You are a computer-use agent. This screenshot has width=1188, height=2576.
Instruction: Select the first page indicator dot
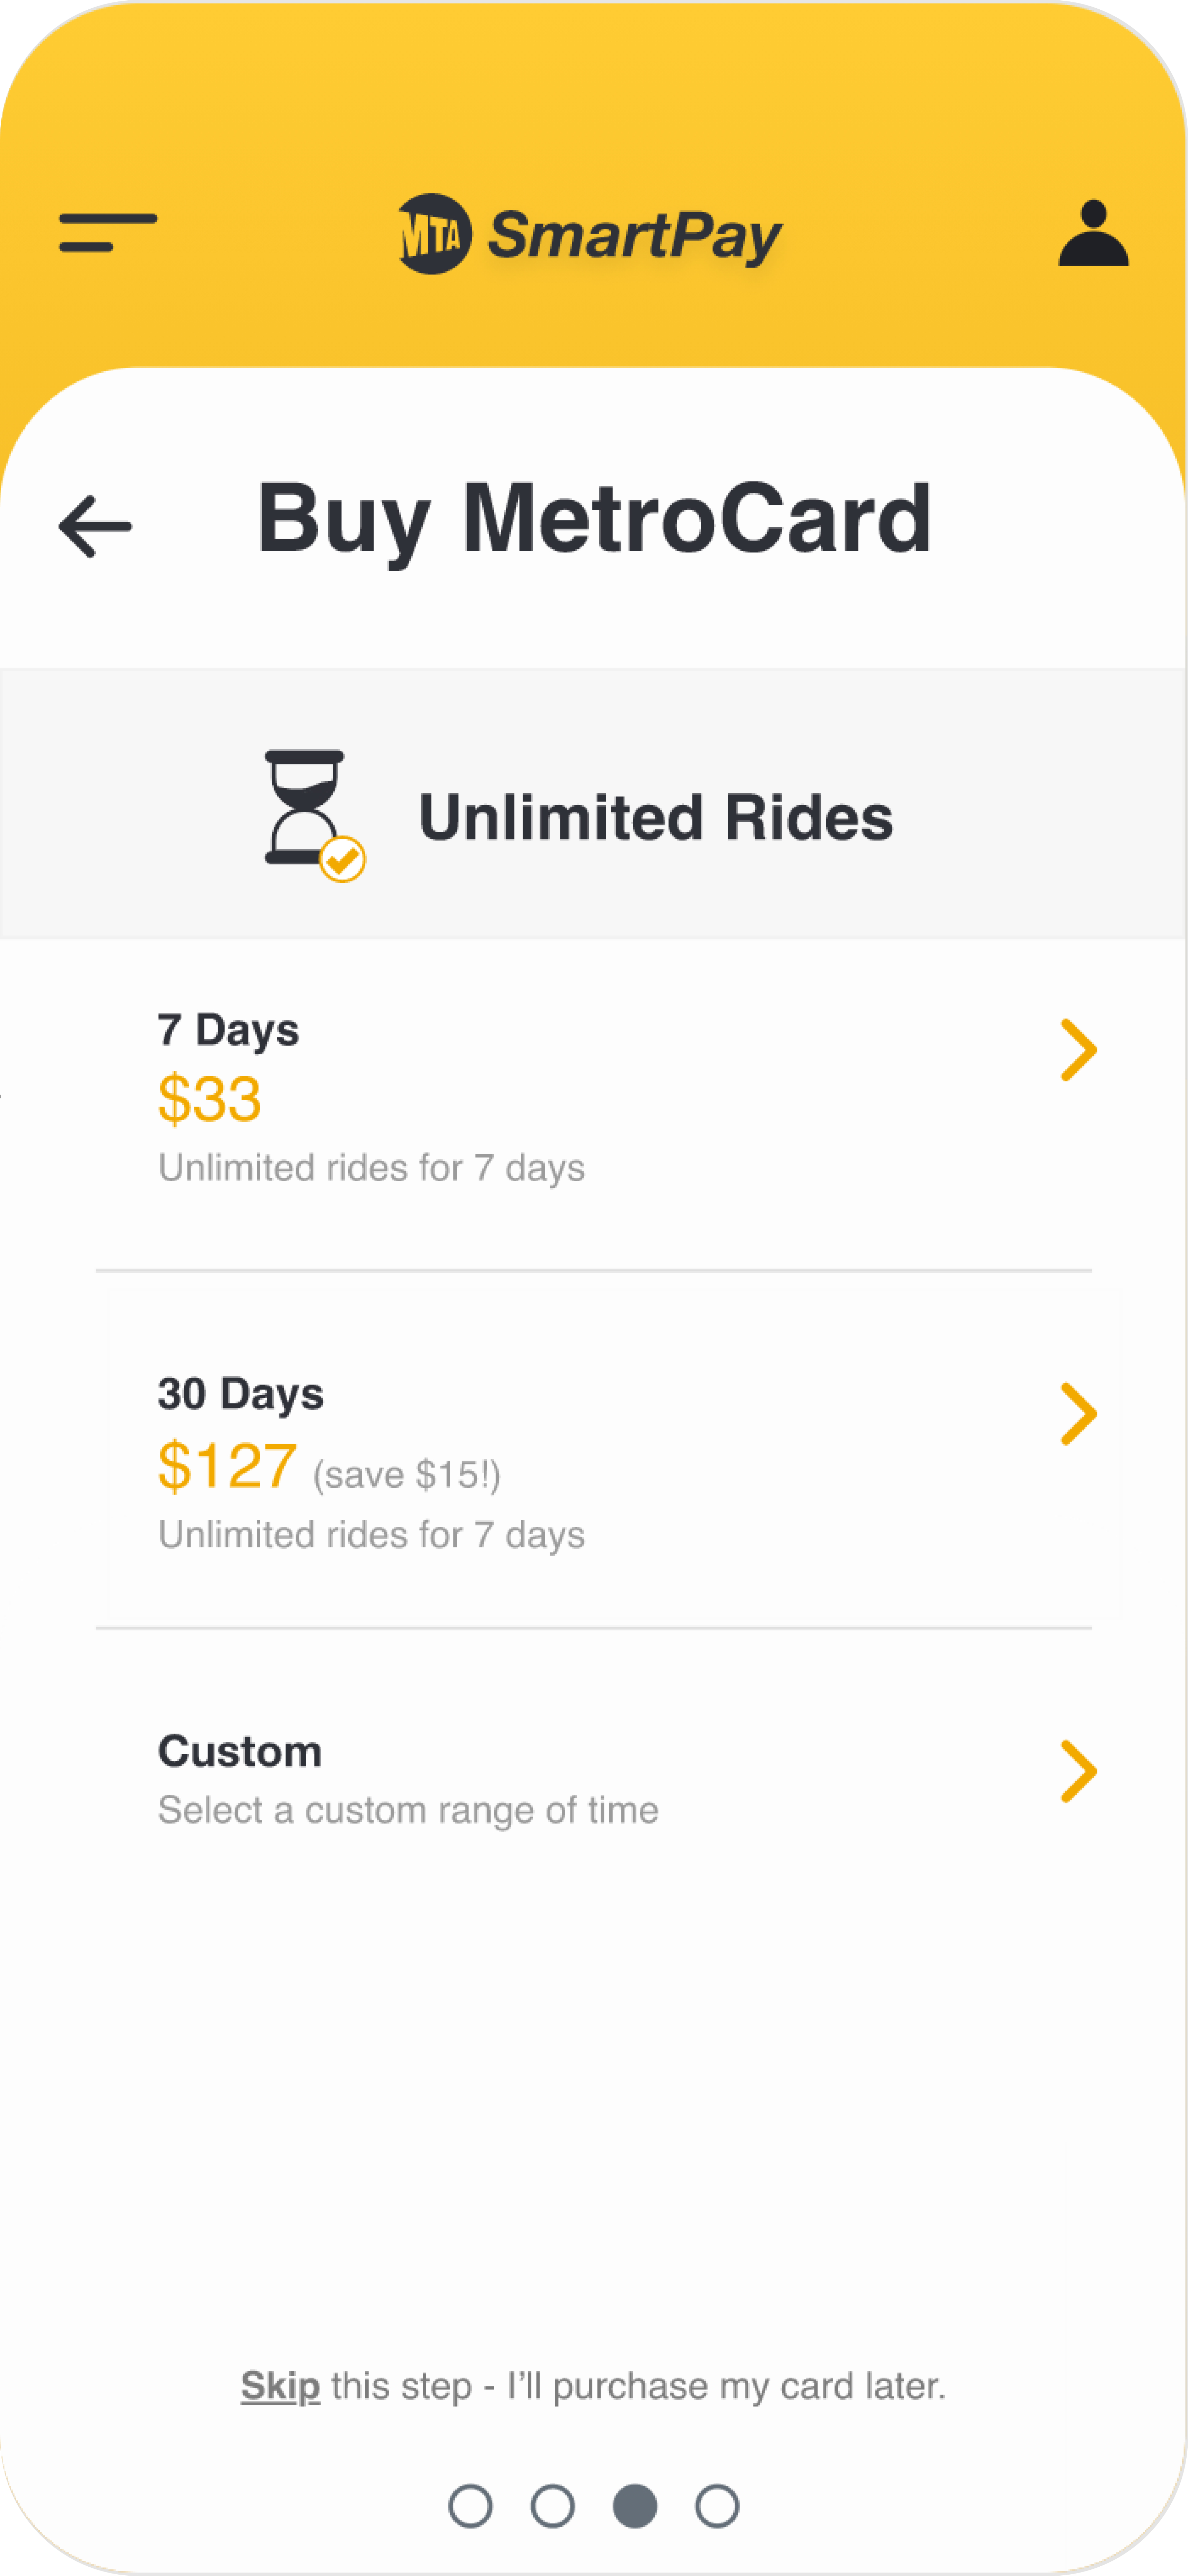[470, 2506]
